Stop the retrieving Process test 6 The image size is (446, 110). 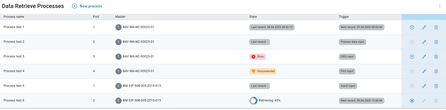[x=412, y=101]
